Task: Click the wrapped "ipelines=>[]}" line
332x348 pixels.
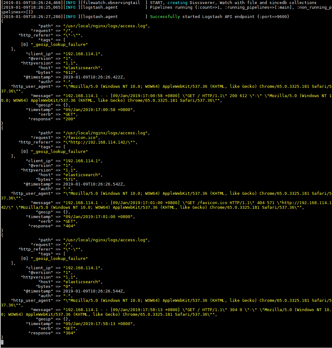Action: 17,12
